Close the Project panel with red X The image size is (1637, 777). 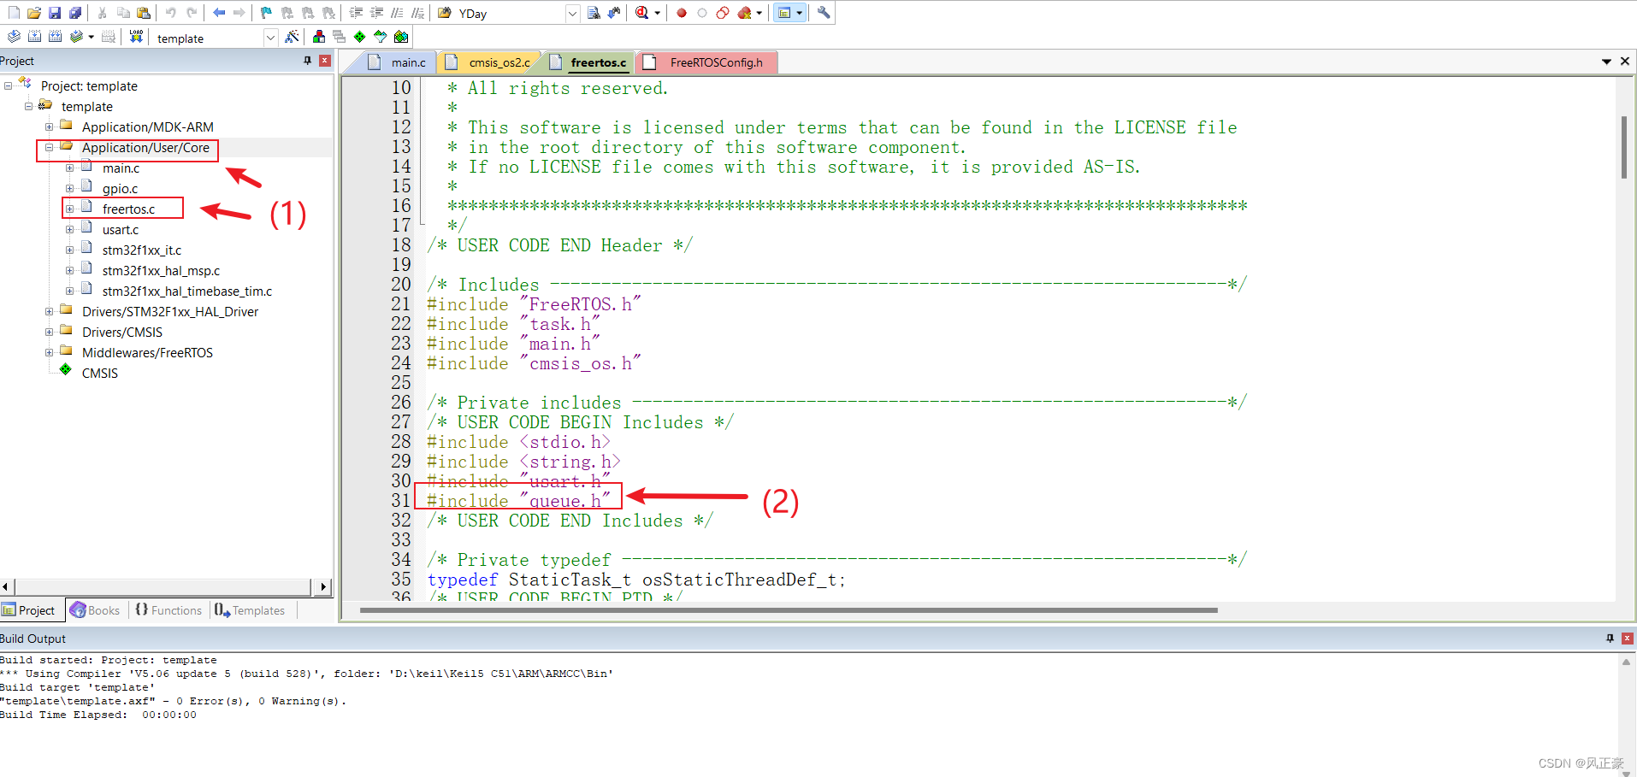click(x=325, y=61)
